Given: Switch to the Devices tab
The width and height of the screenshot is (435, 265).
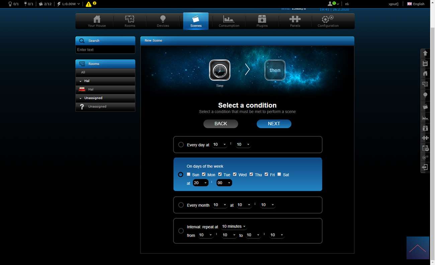Looking at the screenshot, I should [163, 21].
